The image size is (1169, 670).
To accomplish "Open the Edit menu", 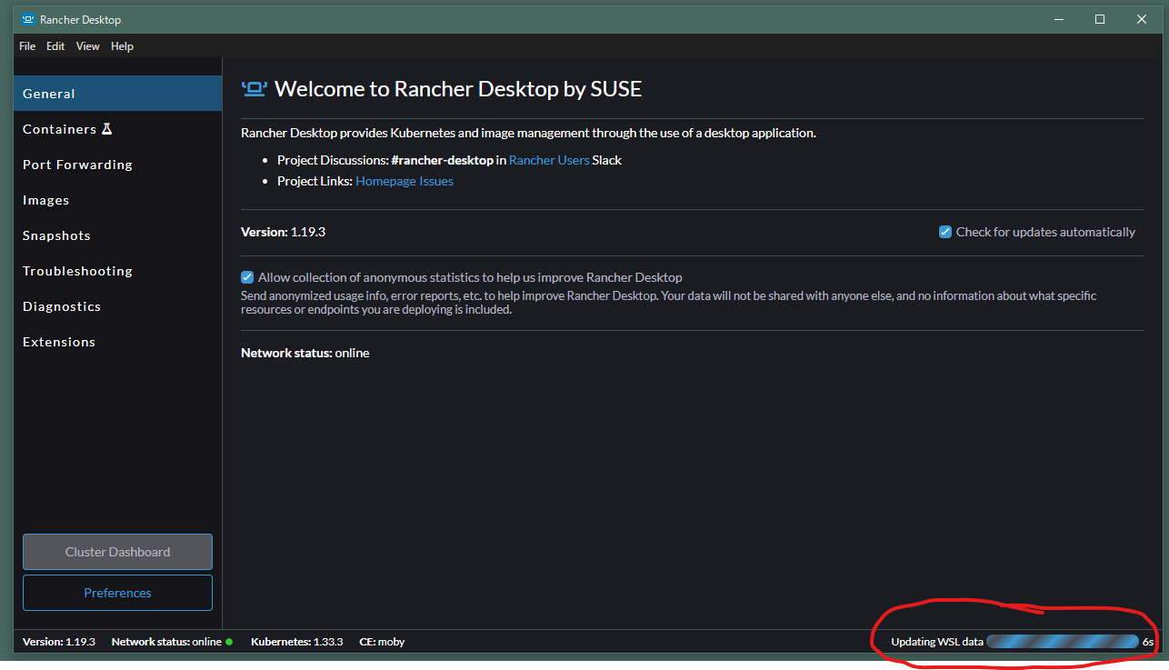I will pyautogui.click(x=56, y=46).
